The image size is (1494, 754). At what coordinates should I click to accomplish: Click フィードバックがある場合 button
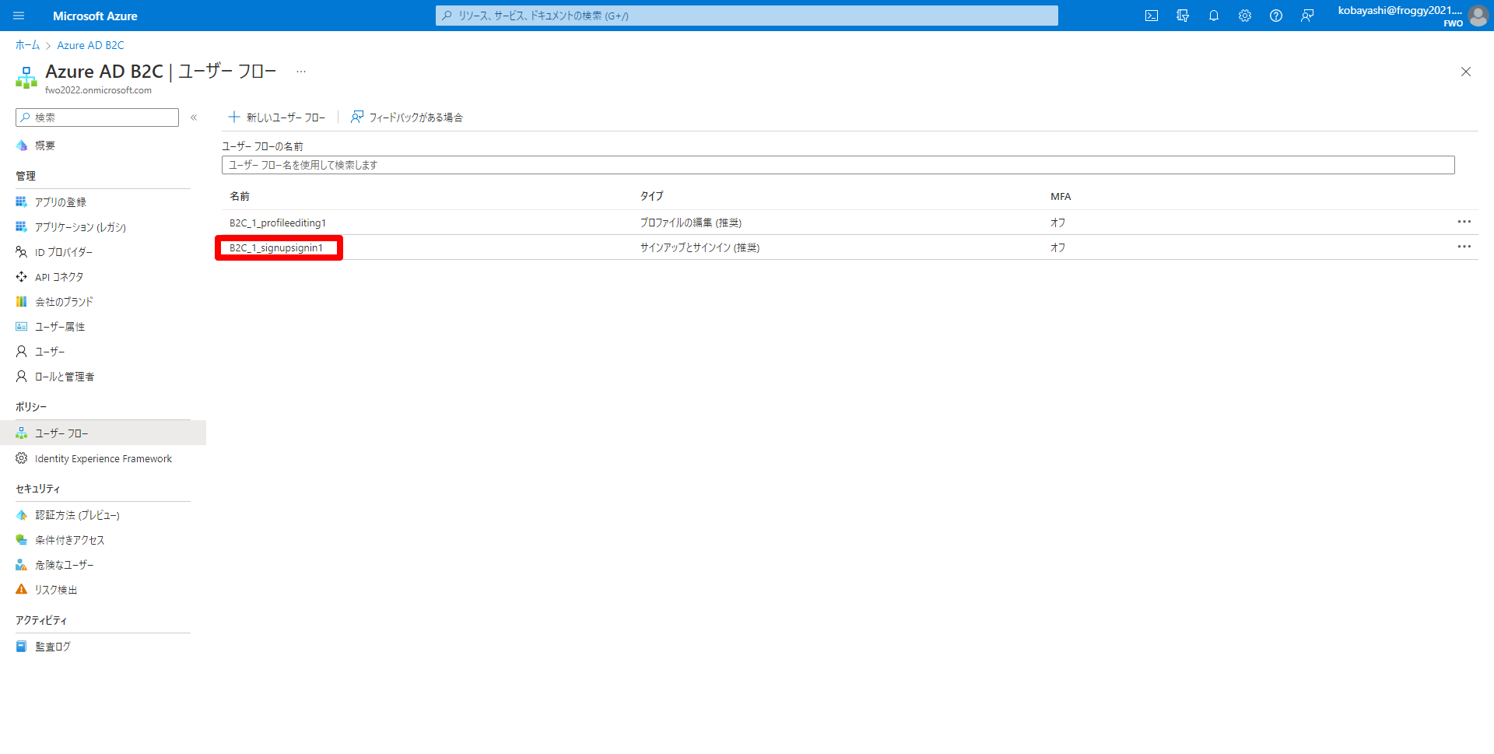tap(407, 117)
